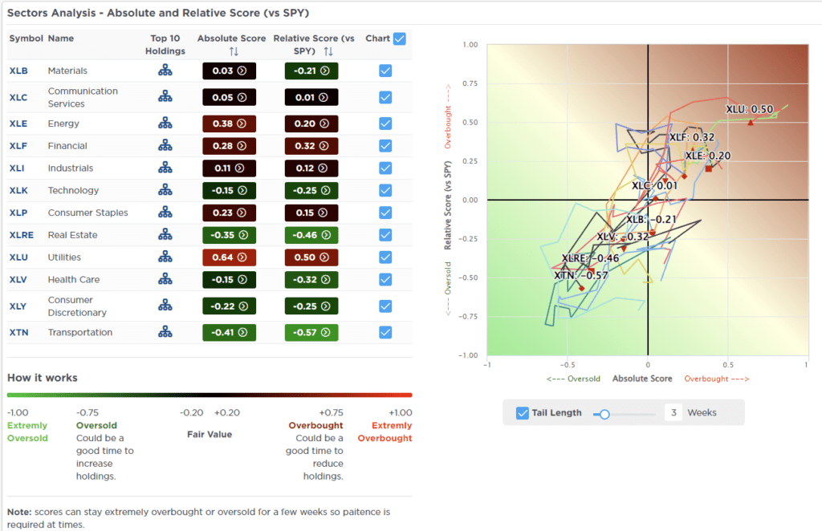The image size is (822, 531).
Task: Open the XLU symbol link
Action: pos(18,257)
